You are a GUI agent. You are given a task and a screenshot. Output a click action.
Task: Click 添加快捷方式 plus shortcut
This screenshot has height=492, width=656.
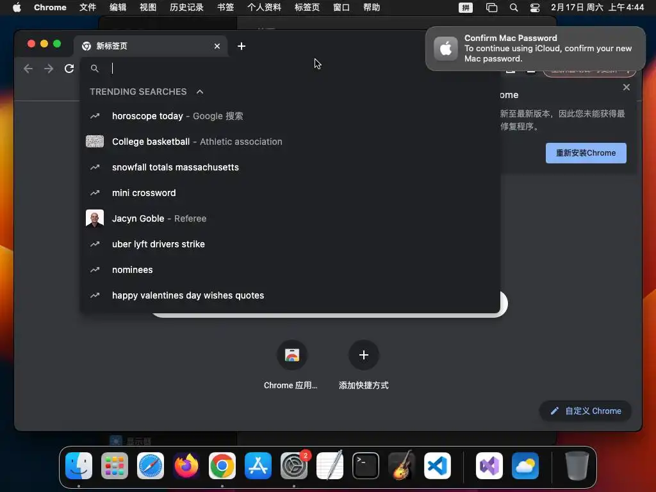click(364, 365)
